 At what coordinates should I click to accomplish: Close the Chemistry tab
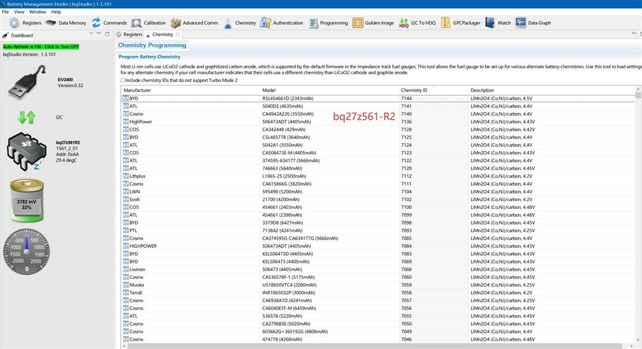(178, 34)
